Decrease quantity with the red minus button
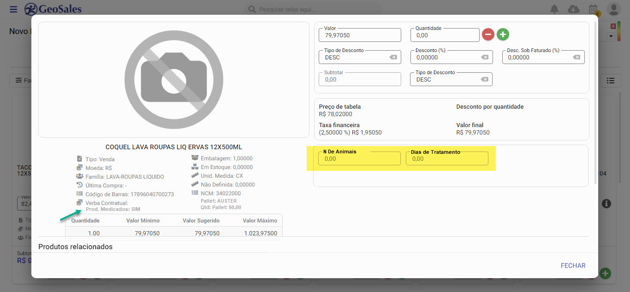Screen dimensions: 630x292 488,35
